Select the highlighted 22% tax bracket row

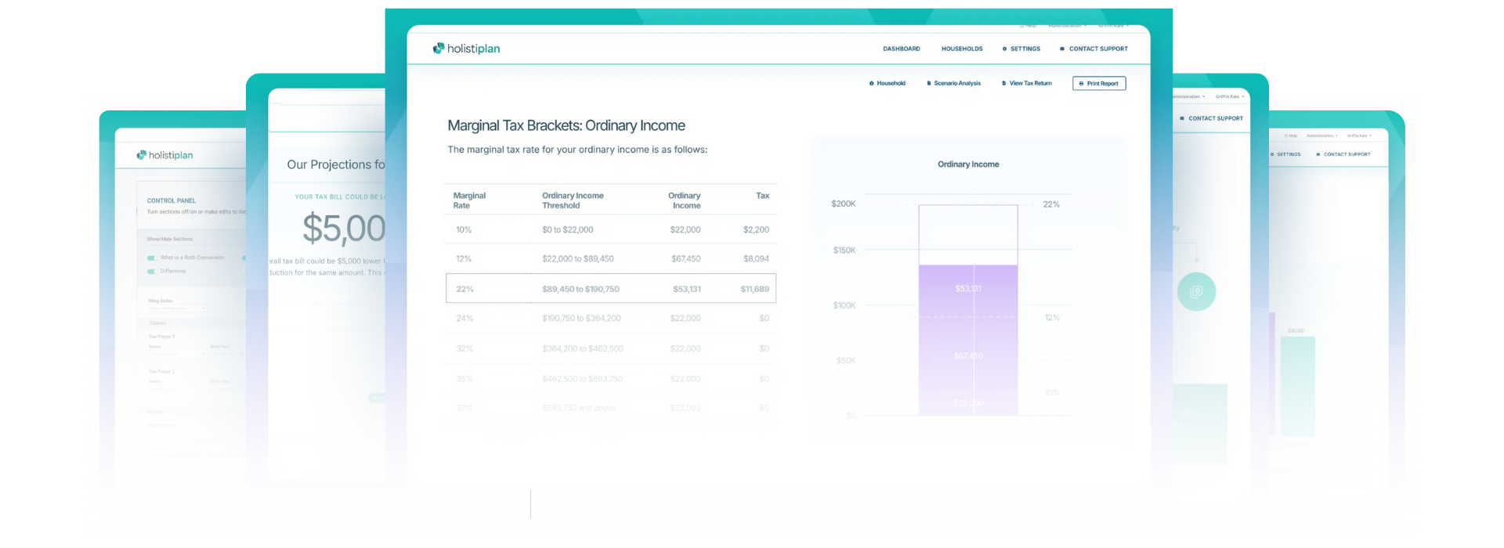tap(610, 288)
